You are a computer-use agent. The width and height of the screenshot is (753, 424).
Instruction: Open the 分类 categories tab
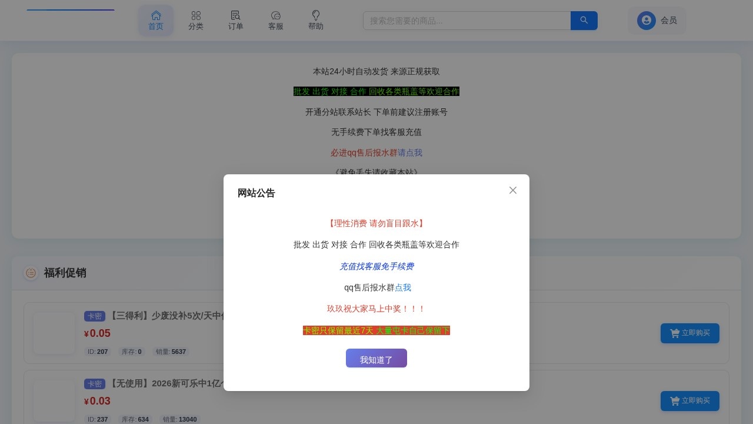(196, 21)
